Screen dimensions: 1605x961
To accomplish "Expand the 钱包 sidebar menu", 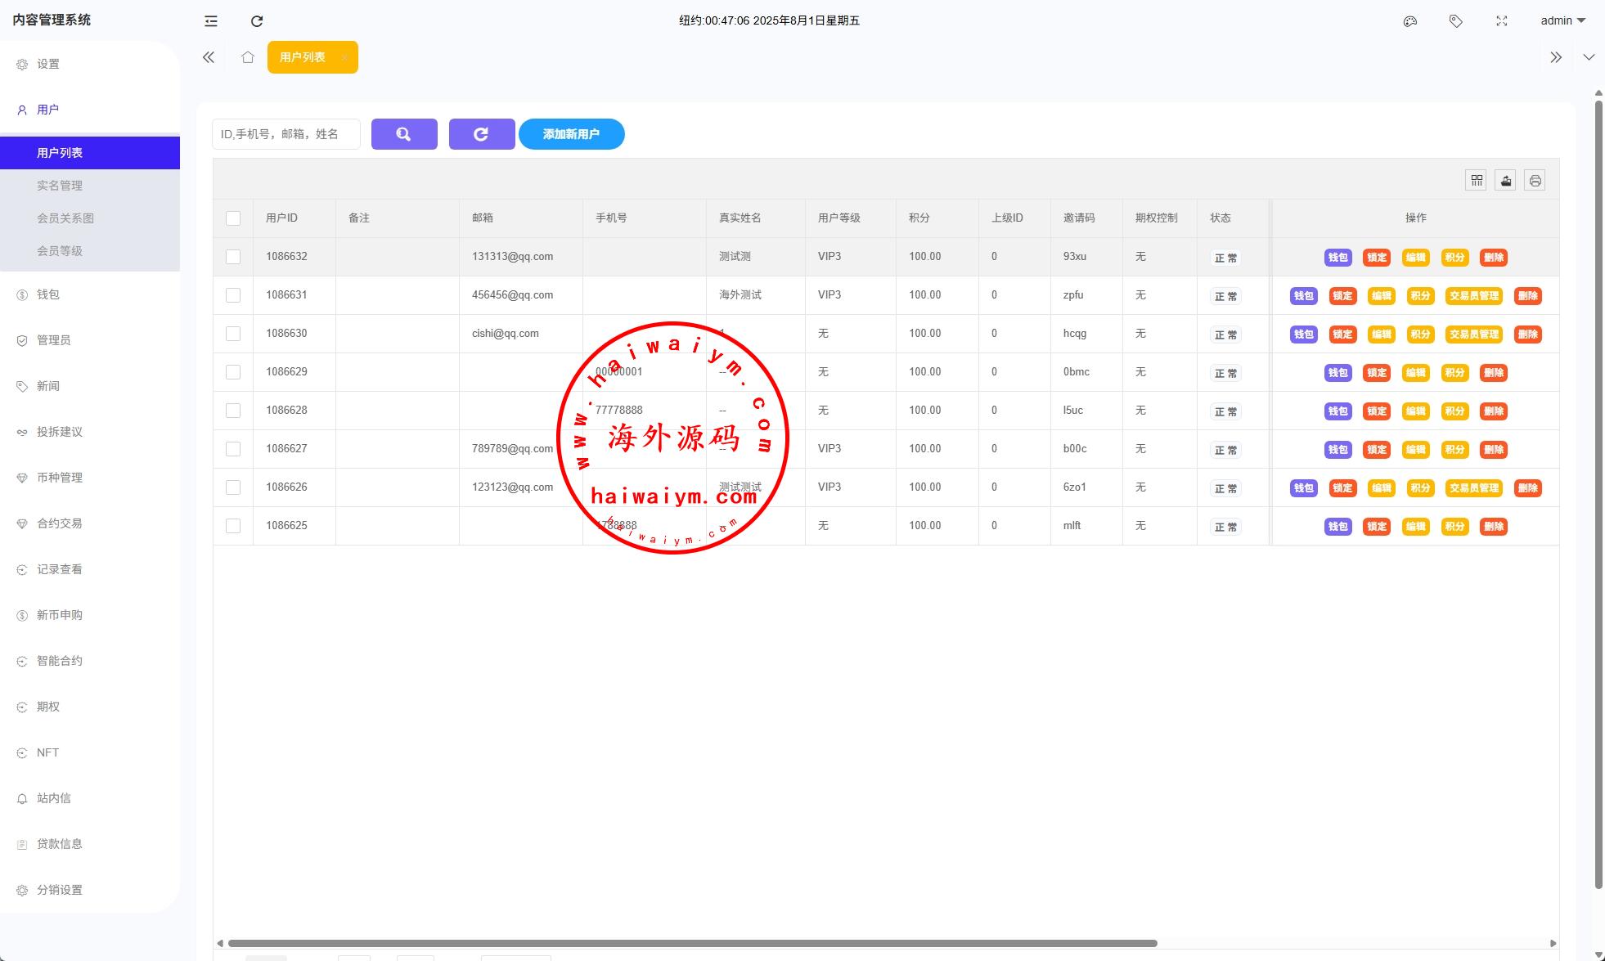I will pyautogui.click(x=48, y=294).
